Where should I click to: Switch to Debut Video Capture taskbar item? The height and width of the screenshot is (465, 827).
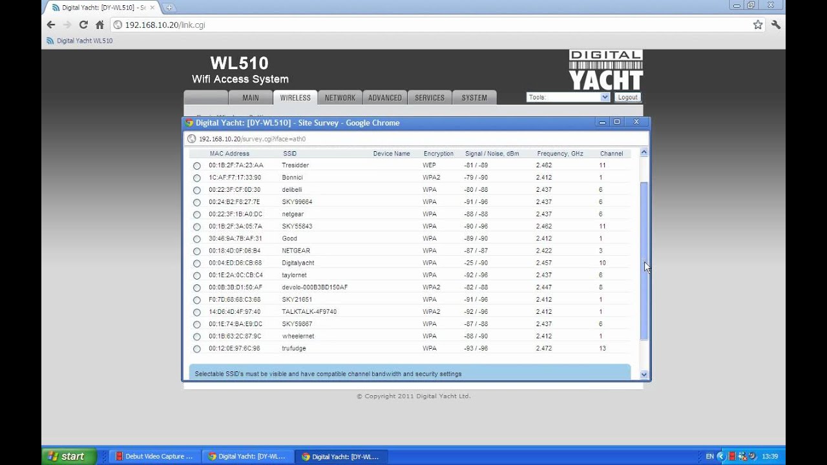coord(154,456)
